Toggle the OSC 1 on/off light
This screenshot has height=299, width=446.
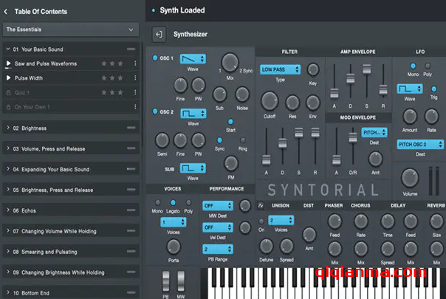pos(155,58)
